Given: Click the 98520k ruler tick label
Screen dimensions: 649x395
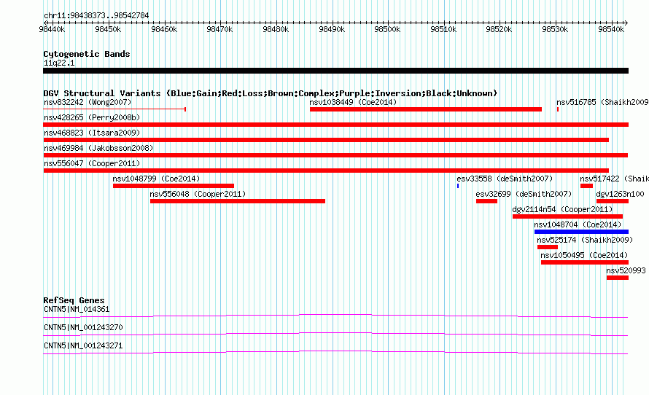Looking at the screenshot, I should (x=500, y=29).
